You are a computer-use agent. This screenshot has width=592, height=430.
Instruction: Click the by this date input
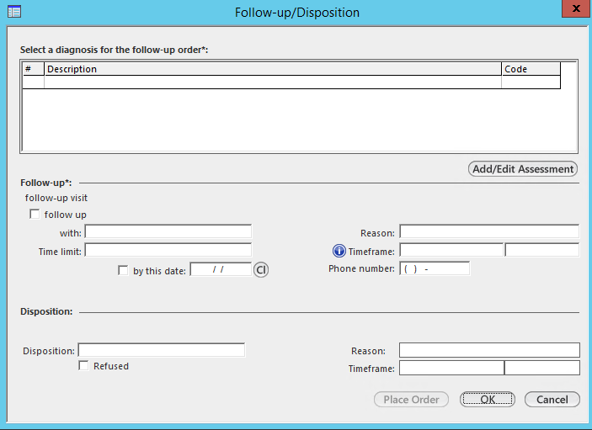coord(221,269)
